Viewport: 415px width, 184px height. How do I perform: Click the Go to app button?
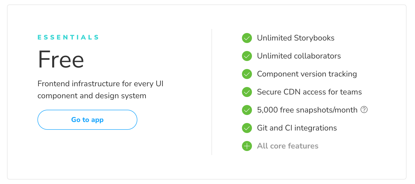point(87,120)
